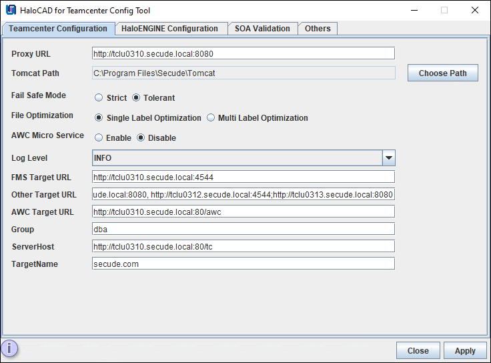Switch to HaloENGINE Configuration tab
Viewport: 491px width, 363px height.
pos(169,29)
